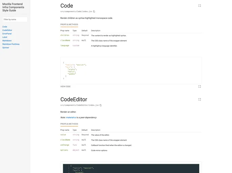This screenshot has width=232, height=173.
Task: Select the 'language' prop name
Action: [65, 46]
